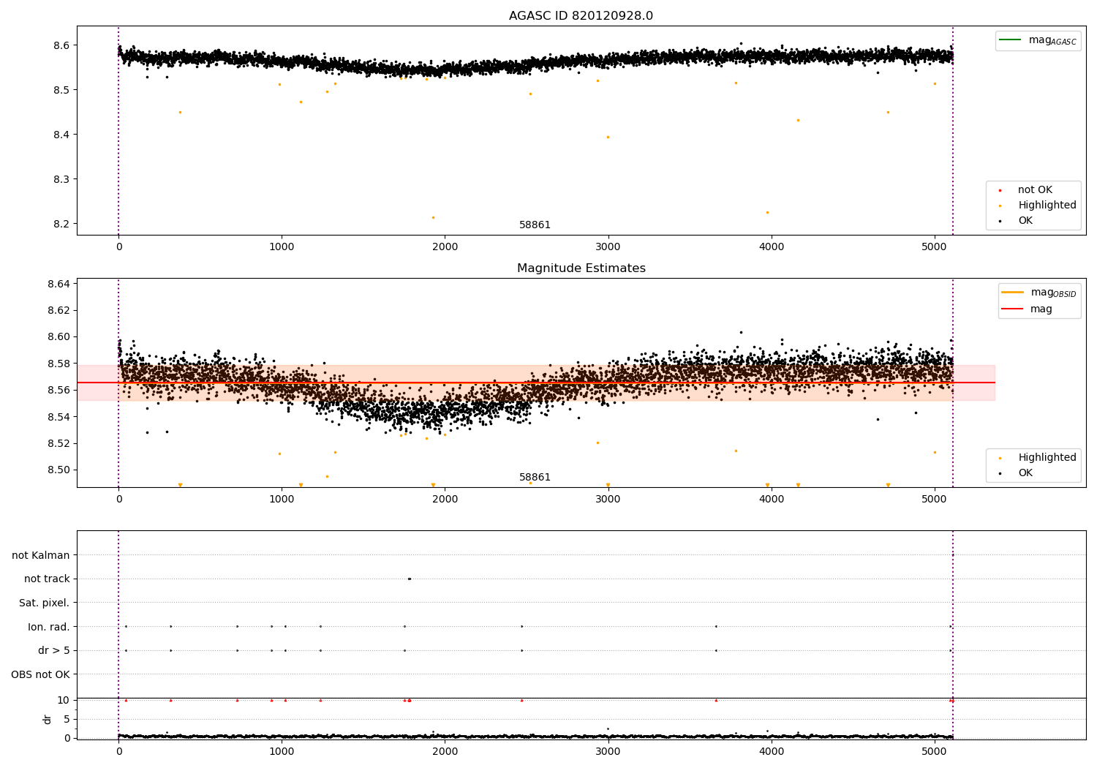
Task: Click the orange line swatch beside mag OBSID
Action: tap(1013, 293)
